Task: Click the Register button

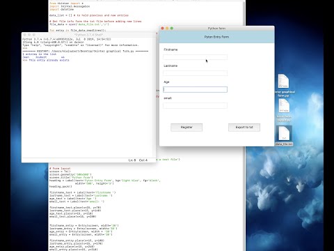Action: tap(186, 128)
